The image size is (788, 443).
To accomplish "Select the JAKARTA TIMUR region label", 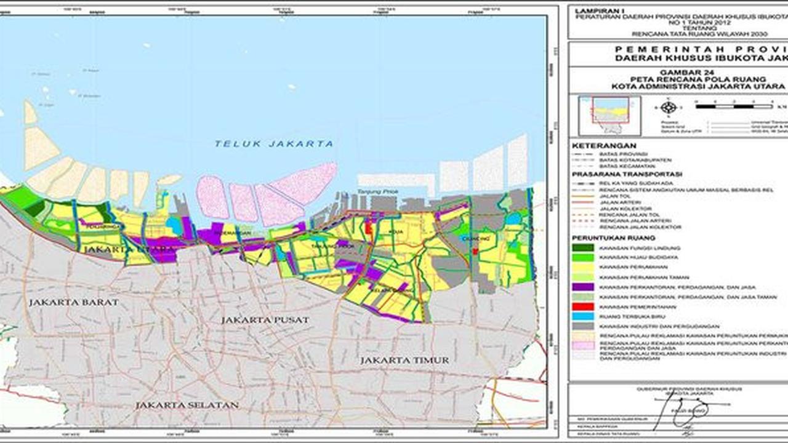I will tap(404, 360).
